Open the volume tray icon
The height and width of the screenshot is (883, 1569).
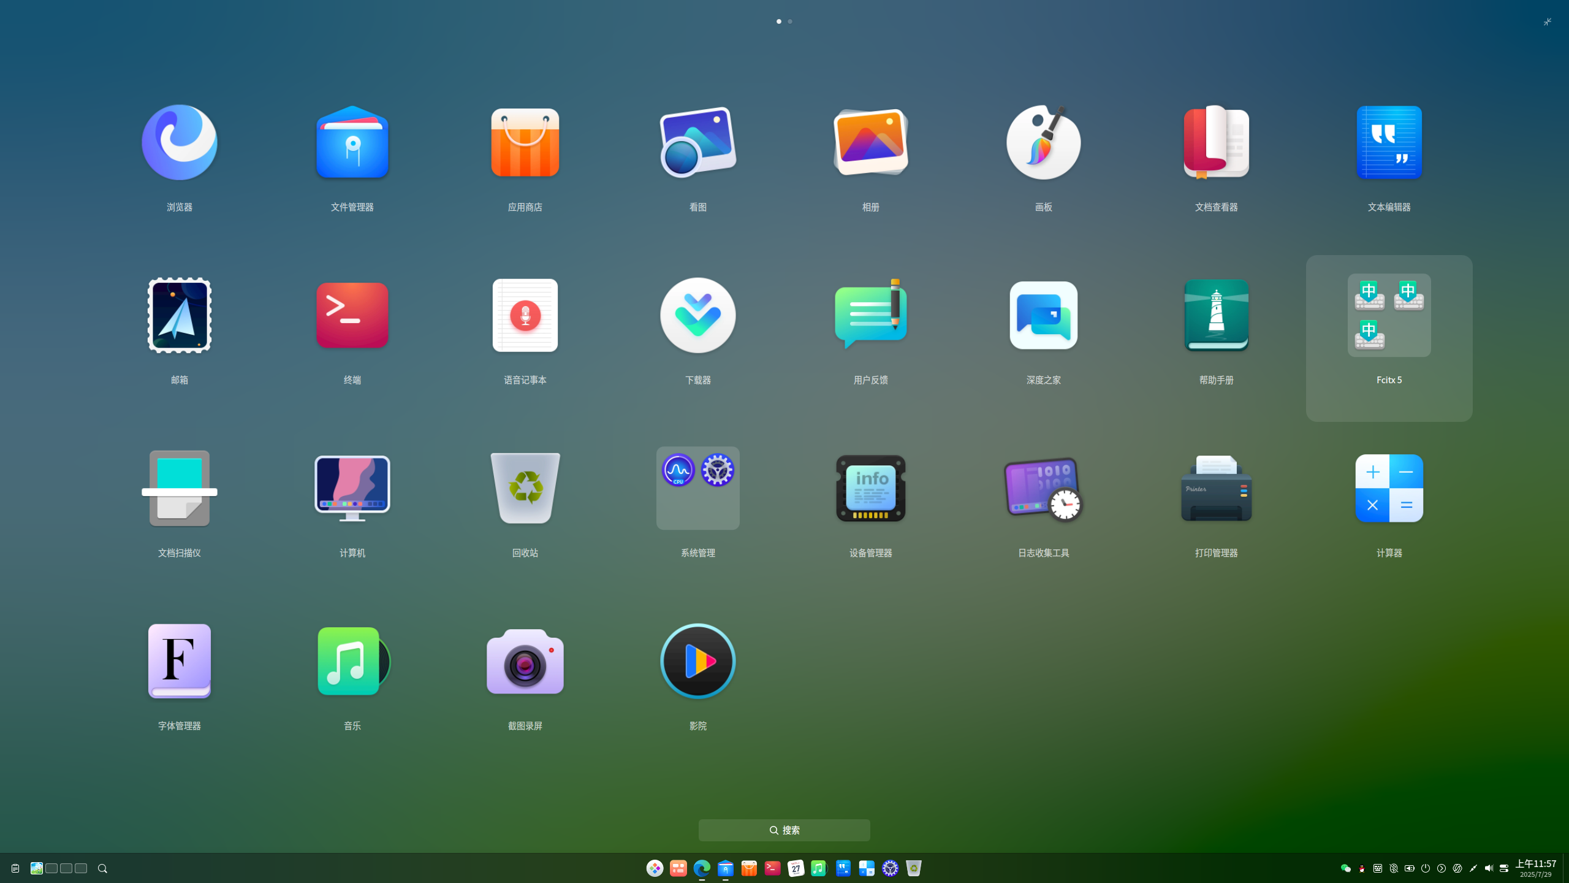pyautogui.click(x=1488, y=868)
